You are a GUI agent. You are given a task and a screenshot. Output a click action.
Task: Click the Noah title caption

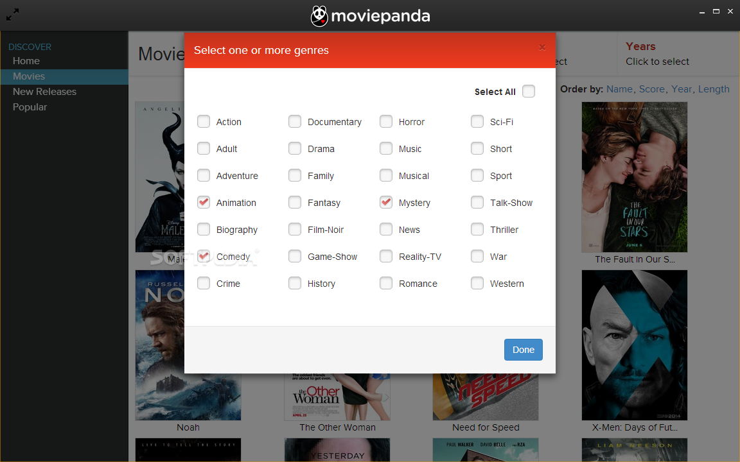coord(188,427)
